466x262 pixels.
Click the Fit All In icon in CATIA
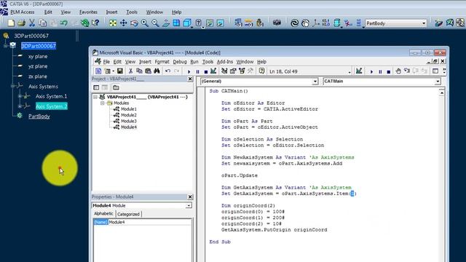113,23
